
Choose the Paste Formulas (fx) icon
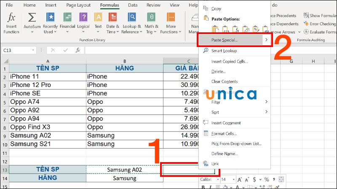[235, 29]
